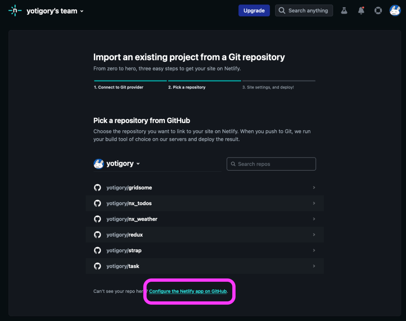Expand the yotigory's team switcher
Screen dimensions: 406x321
(55, 11)
